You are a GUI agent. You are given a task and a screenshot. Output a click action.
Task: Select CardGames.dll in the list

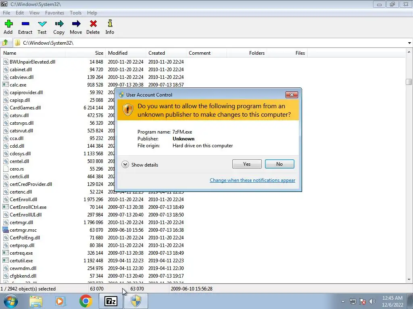(x=25, y=107)
